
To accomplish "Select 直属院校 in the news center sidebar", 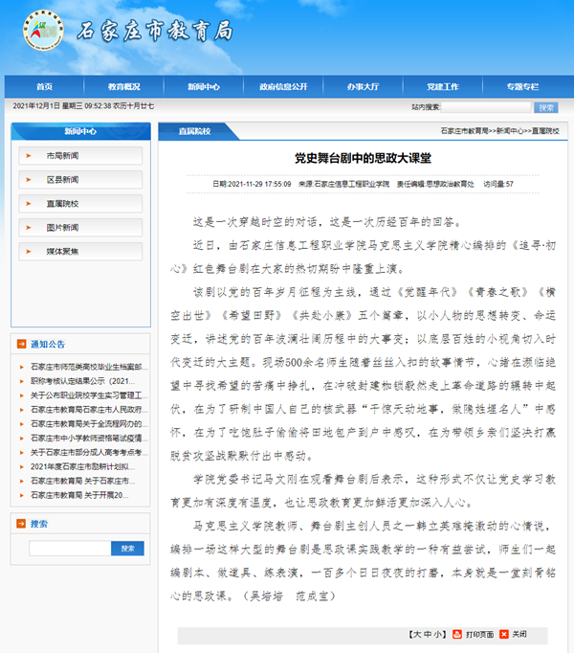I will [x=63, y=203].
